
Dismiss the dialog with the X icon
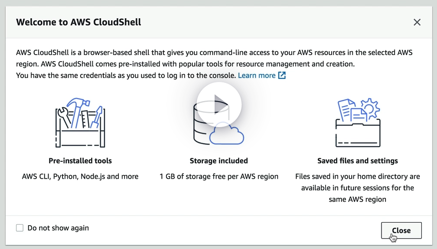pyautogui.click(x=417, y=22)
